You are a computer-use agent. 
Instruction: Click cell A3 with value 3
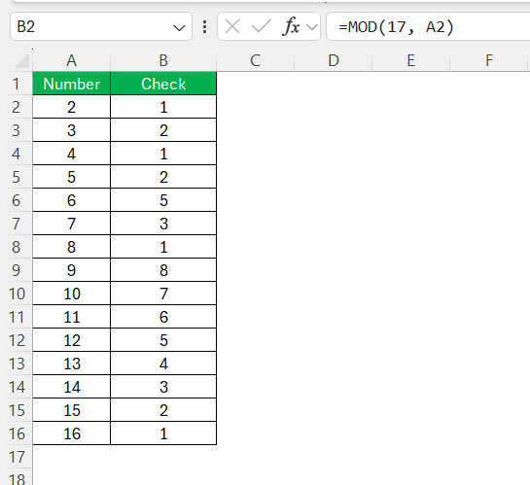(x=71, y=130)
